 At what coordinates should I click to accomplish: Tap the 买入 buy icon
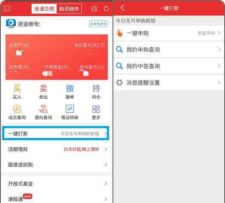17,91
